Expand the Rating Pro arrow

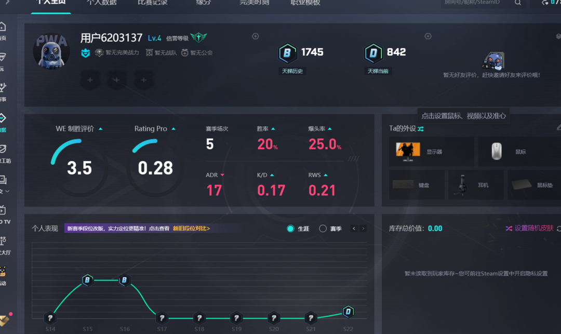tap(173, 129)
